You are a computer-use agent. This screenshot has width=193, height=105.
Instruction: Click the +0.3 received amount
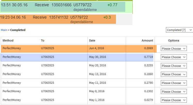[x=107, y=17]
